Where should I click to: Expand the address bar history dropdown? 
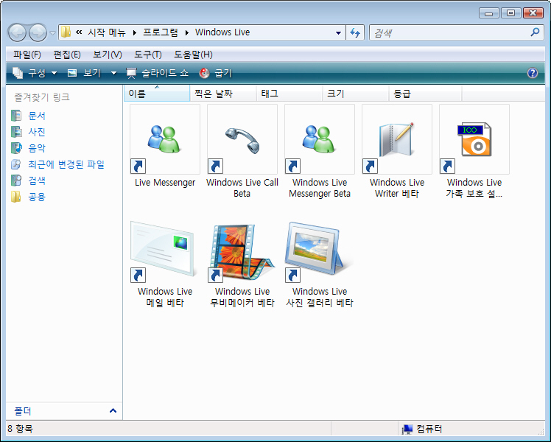pyautogui.click(x=338, y=32)
